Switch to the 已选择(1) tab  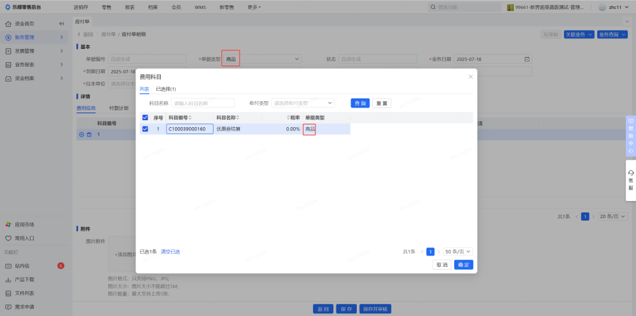(x=165, y=89)
